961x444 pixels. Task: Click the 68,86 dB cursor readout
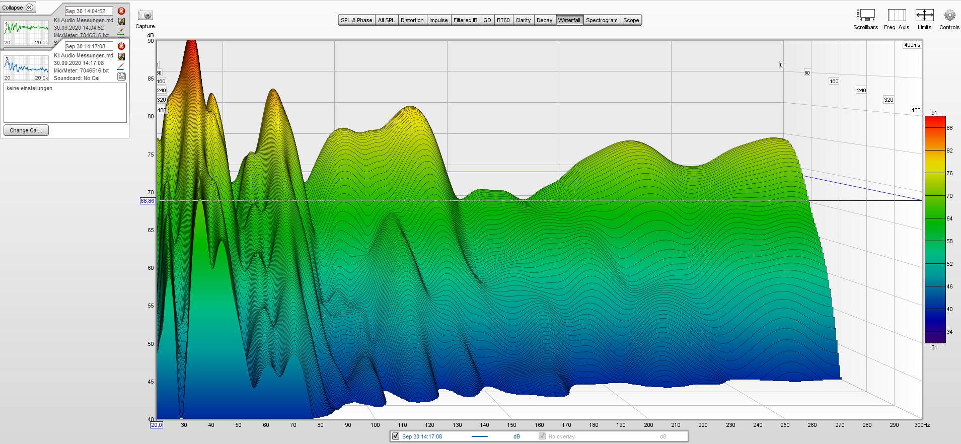[x=147, y=201]
